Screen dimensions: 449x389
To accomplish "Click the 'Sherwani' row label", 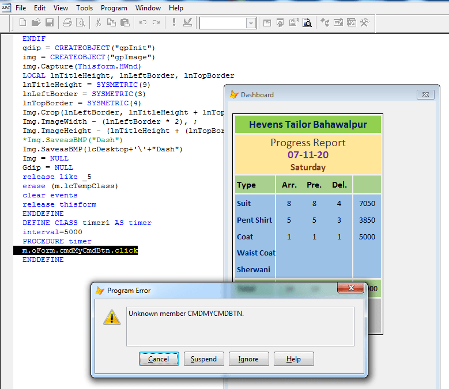I will [x=254, y=269].
